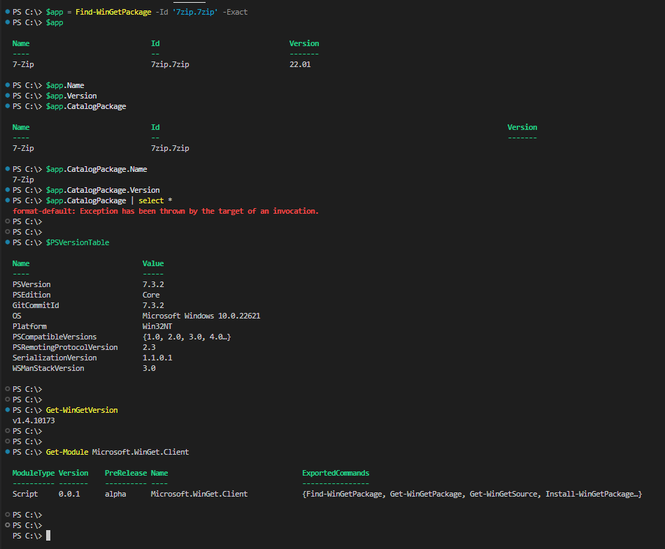The height and width of the screenshot is (549, 665).
Task: Click the decoration dot beside the select * command
Action: 7,200
